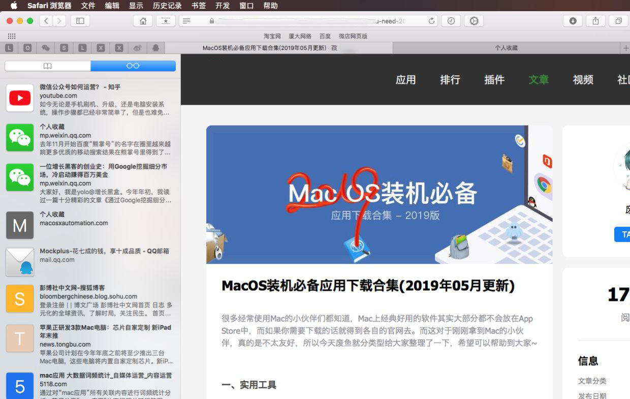
Task: Open the 显示 menu
Action: (x=136, y=6)
